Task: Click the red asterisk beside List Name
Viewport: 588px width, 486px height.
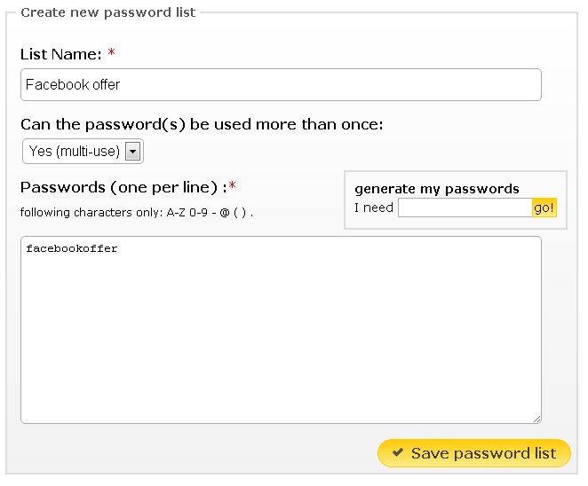Action: [111, 54]
